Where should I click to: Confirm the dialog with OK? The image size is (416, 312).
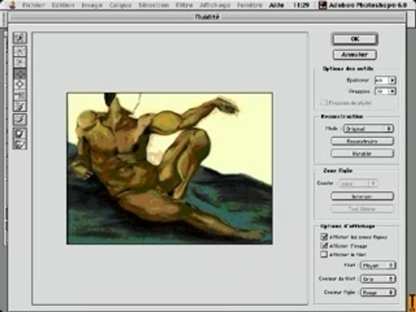click(355, 39)
